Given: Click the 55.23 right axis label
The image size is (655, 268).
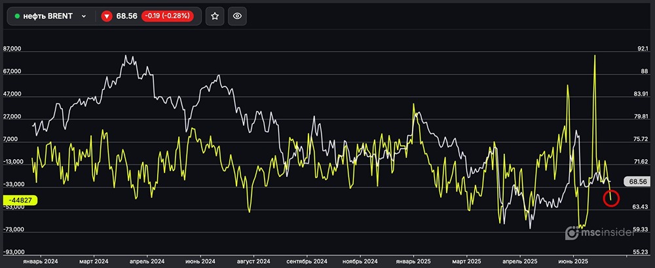Looking at the screenshot, I should 639,252.
